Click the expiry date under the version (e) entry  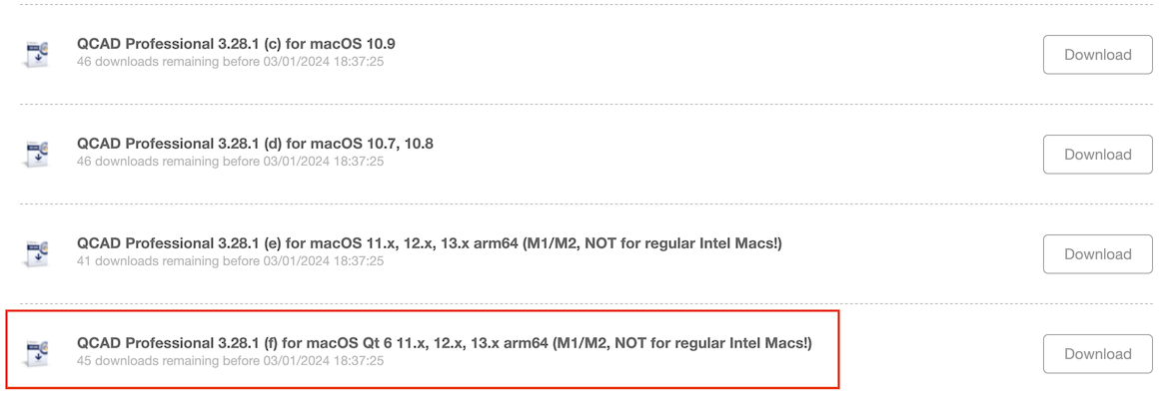point(324,261)
